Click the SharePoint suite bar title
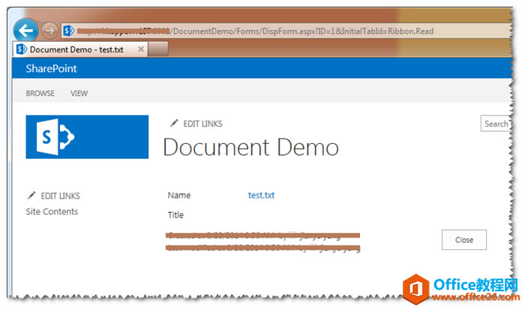Image resolution: width=525 pixels, height=310 pixels. (51, 69)
